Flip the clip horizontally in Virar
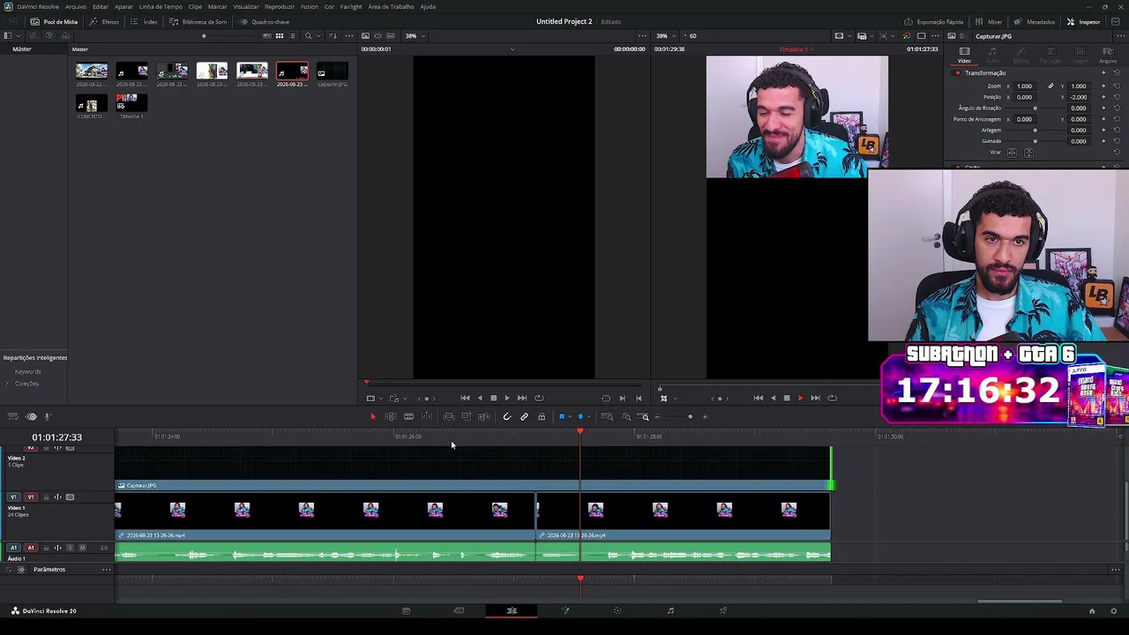Screen dimensions: 1129x635 1012,153
